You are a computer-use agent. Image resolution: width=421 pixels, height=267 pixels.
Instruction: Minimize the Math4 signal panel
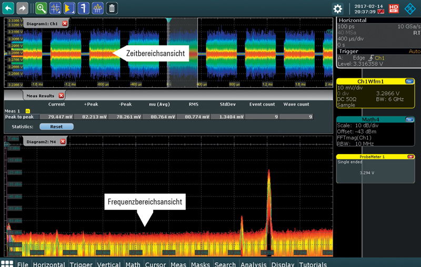409,119
